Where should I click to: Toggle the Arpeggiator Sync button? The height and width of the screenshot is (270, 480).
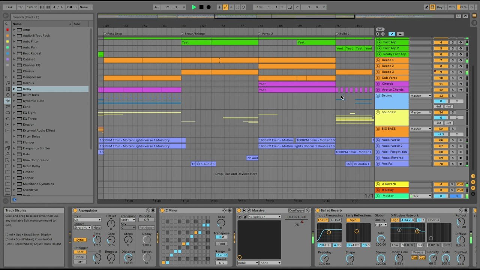[79, 240]
